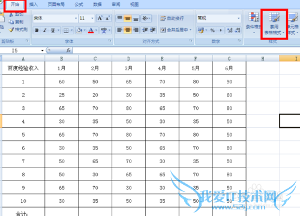The height and width of the screenshot is (216, 300).
Task: Apply the red font color
Action: [x=91, y=30]
